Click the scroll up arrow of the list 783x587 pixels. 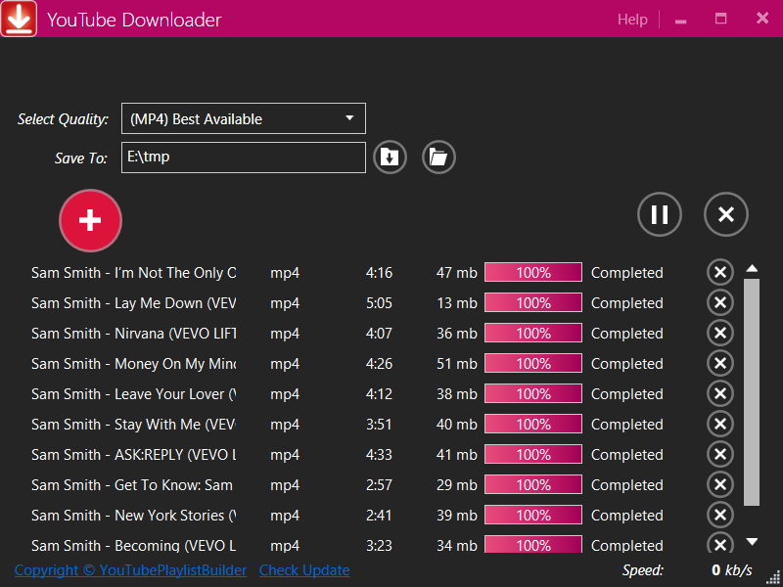[x=752, y=268]
